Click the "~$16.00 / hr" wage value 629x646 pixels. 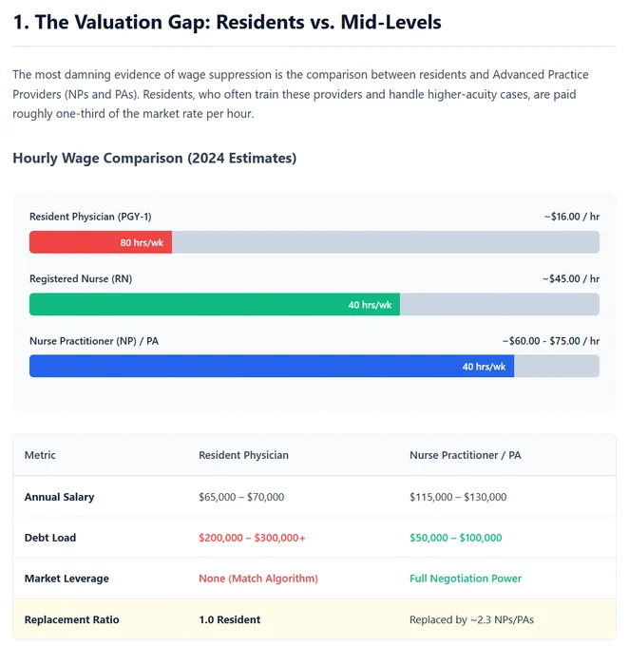[572, 217]
